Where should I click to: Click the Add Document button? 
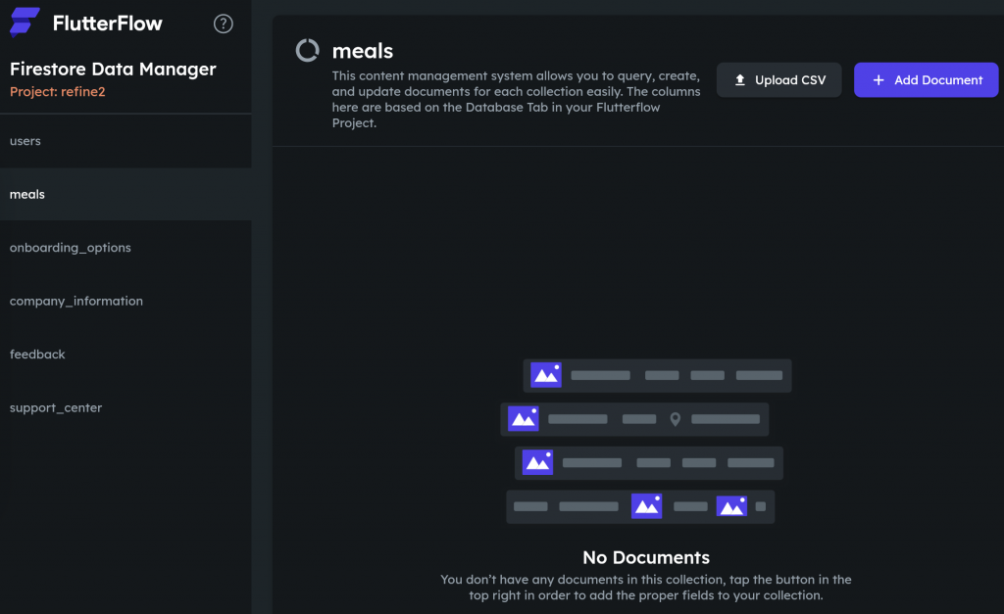[926, 80]
